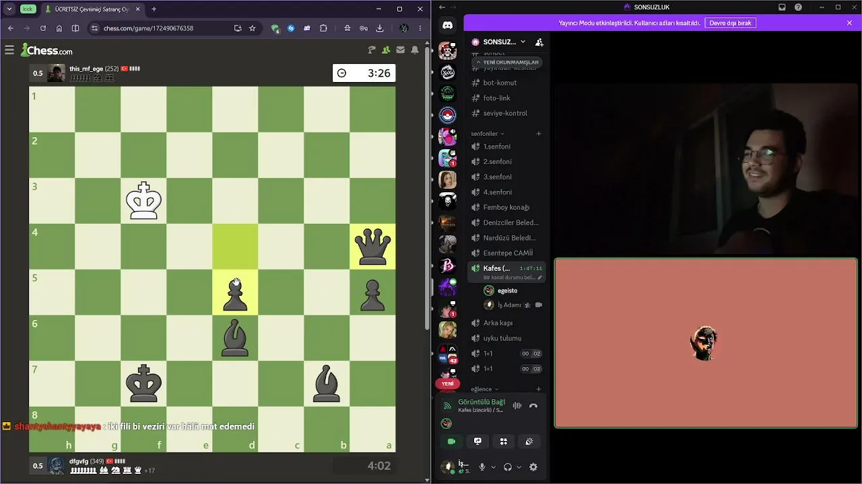Open Görüntülü Bağl connection status
This screenshot has width=862, height=484.
coord(482,402)
